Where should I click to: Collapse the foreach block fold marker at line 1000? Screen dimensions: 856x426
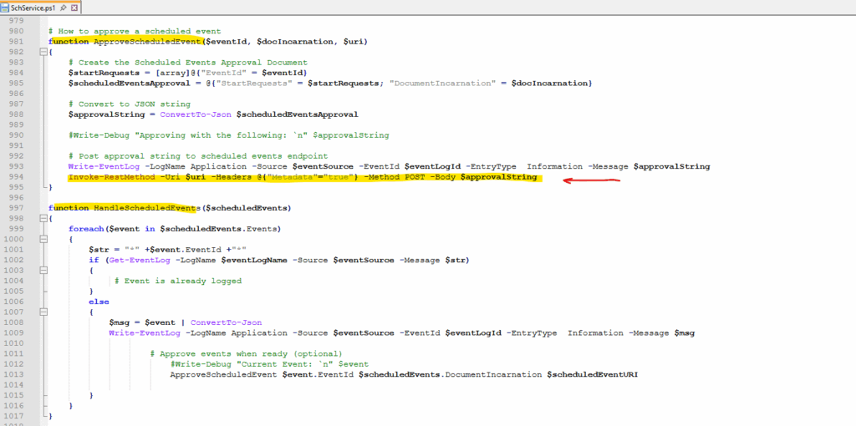click(43, 240)
